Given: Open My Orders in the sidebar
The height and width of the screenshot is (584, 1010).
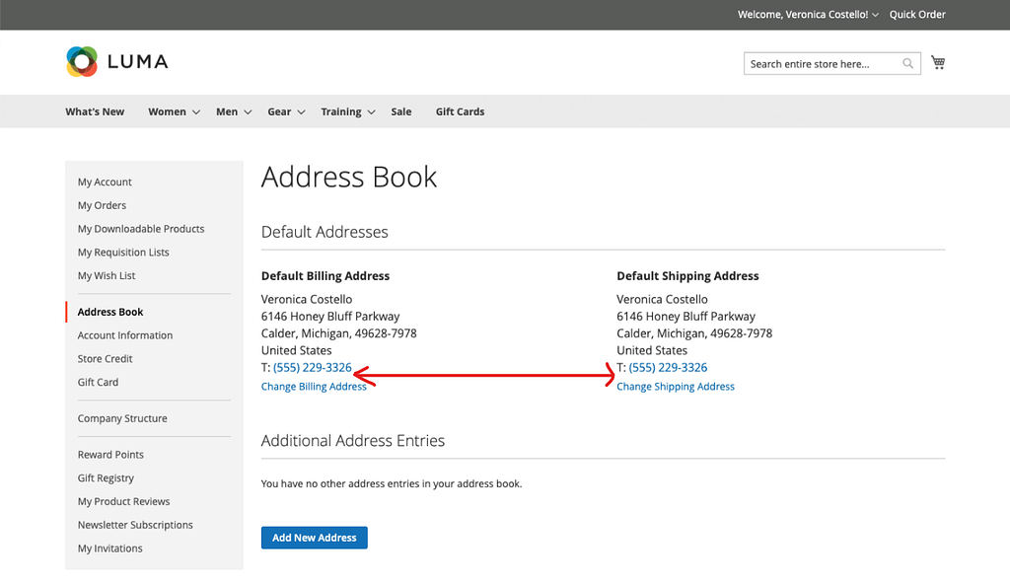Looking at the screenshot, I should (103, 205).
